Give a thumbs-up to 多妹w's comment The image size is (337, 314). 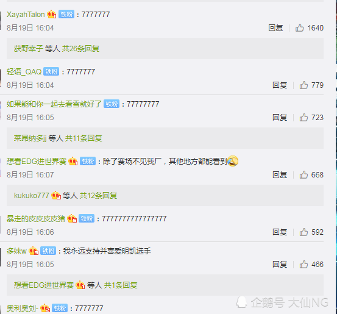(303, 265)
